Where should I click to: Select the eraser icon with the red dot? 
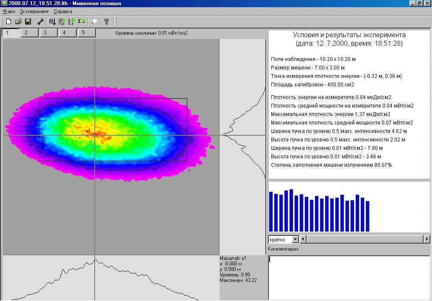click(94, 22)
